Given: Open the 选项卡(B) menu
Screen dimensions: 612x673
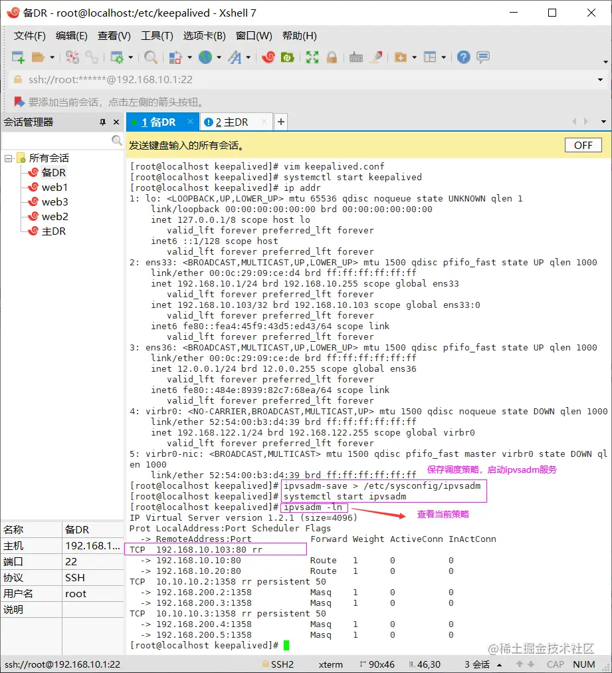Looking at the screenshot, I should coord(205,36).
